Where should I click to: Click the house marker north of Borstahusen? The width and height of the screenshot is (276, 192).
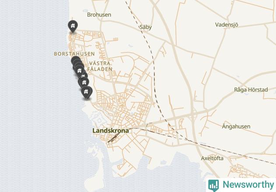coord(73,26)
